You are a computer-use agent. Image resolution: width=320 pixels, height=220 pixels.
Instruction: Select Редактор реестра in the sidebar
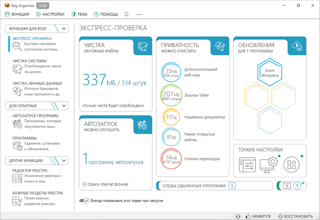click(x=35, y=170)
